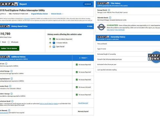This screenshot has width=160, height=120.
Task: Click the vehicle title Ford Explorer Police Interceptor
Action: click(22, 10)
